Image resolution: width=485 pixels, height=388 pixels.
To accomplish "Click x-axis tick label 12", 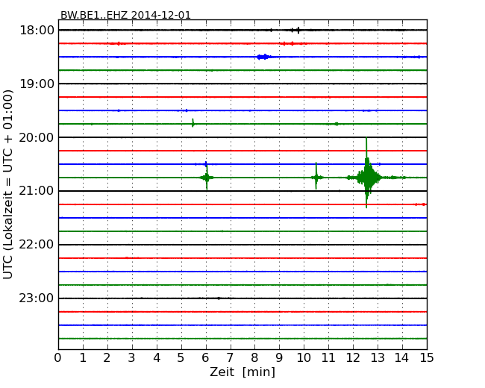I will [x=353, y=357].
